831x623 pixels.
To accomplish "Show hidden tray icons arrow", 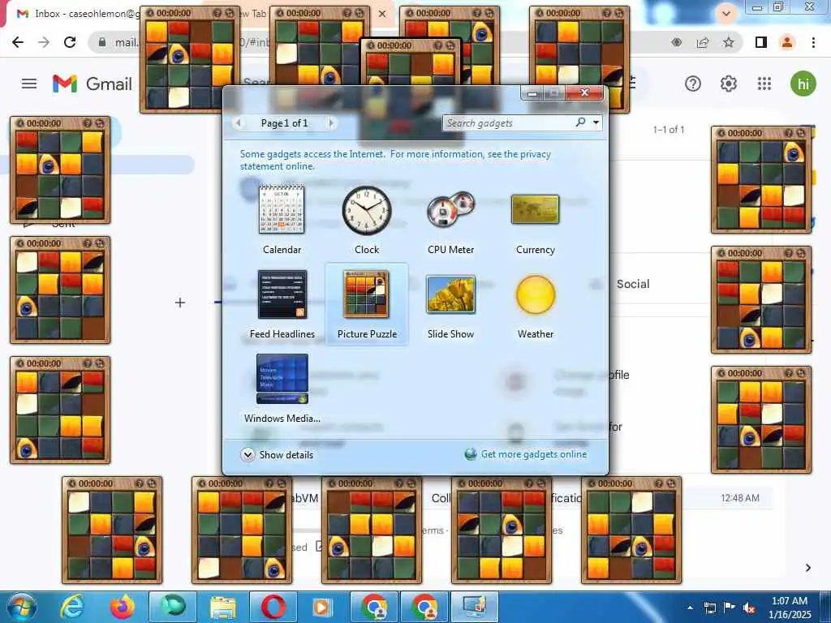I will pos(690,608).
